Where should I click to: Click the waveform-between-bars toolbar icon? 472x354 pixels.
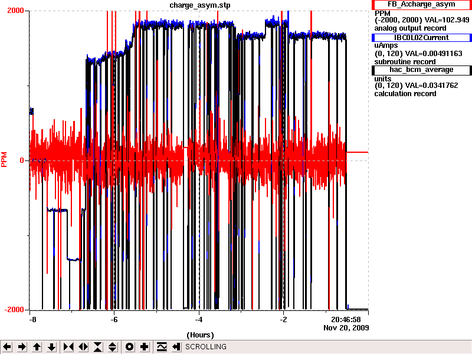162,347
